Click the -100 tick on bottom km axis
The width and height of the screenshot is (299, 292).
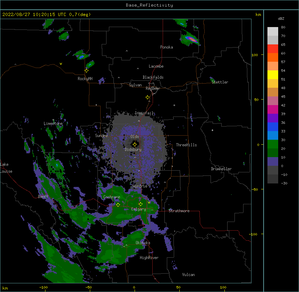[x=43, y=287]
